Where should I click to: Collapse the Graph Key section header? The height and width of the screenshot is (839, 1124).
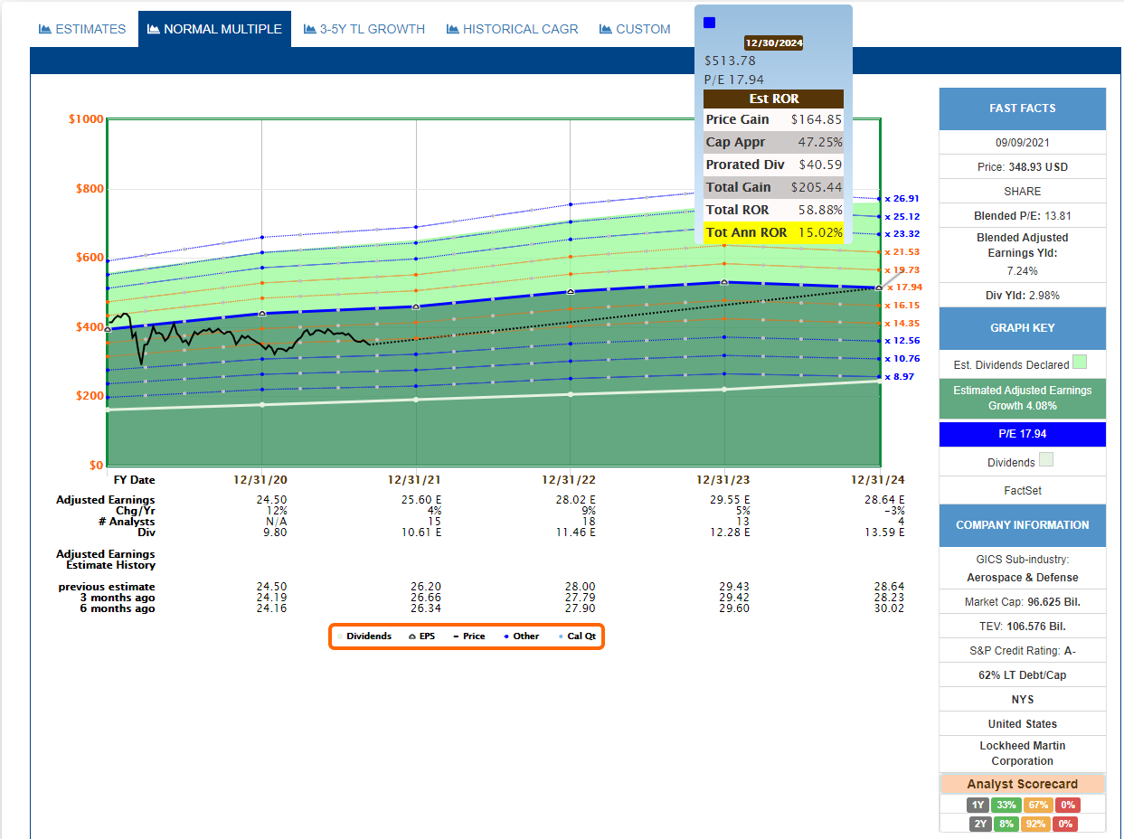(x=1022, y=328)
